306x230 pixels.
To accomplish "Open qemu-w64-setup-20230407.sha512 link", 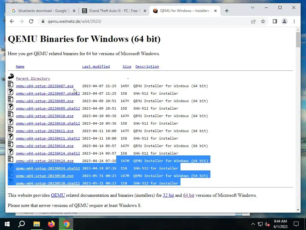I will [x=48, y=93].
